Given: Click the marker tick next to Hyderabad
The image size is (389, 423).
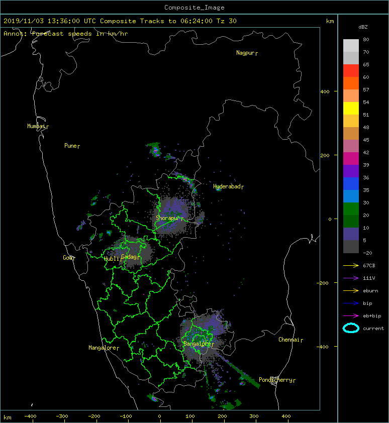Looking at the screenshot, I should [x=242, y=187].
